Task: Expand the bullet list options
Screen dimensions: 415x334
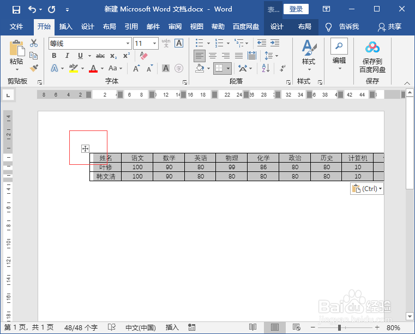Action: [x=208, y=43]
